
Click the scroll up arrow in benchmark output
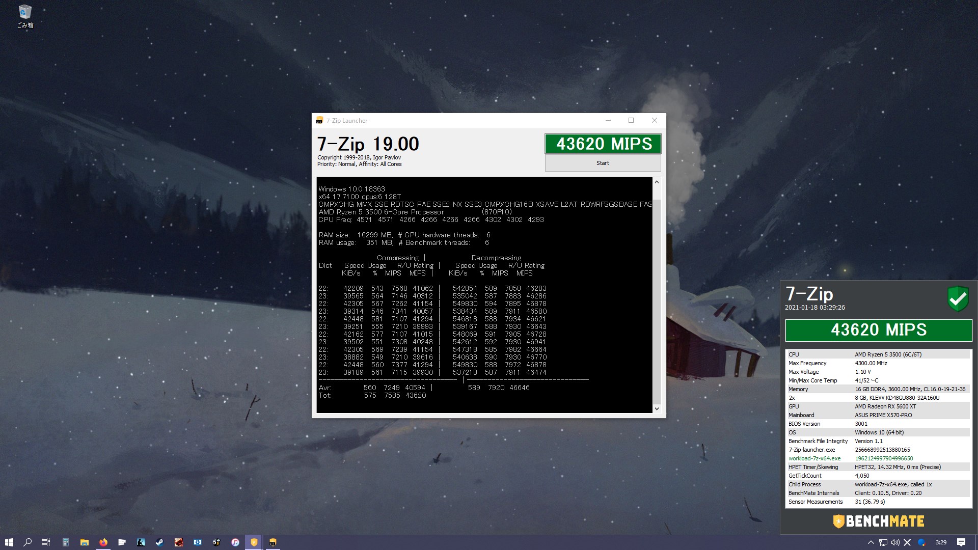click(657, 182)
